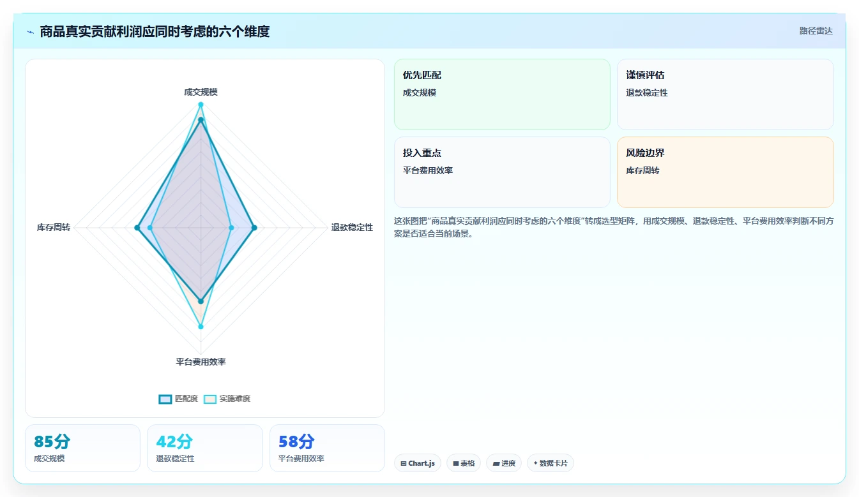
Task: Select the 数据卡片 tag chip
Action: 551,463
